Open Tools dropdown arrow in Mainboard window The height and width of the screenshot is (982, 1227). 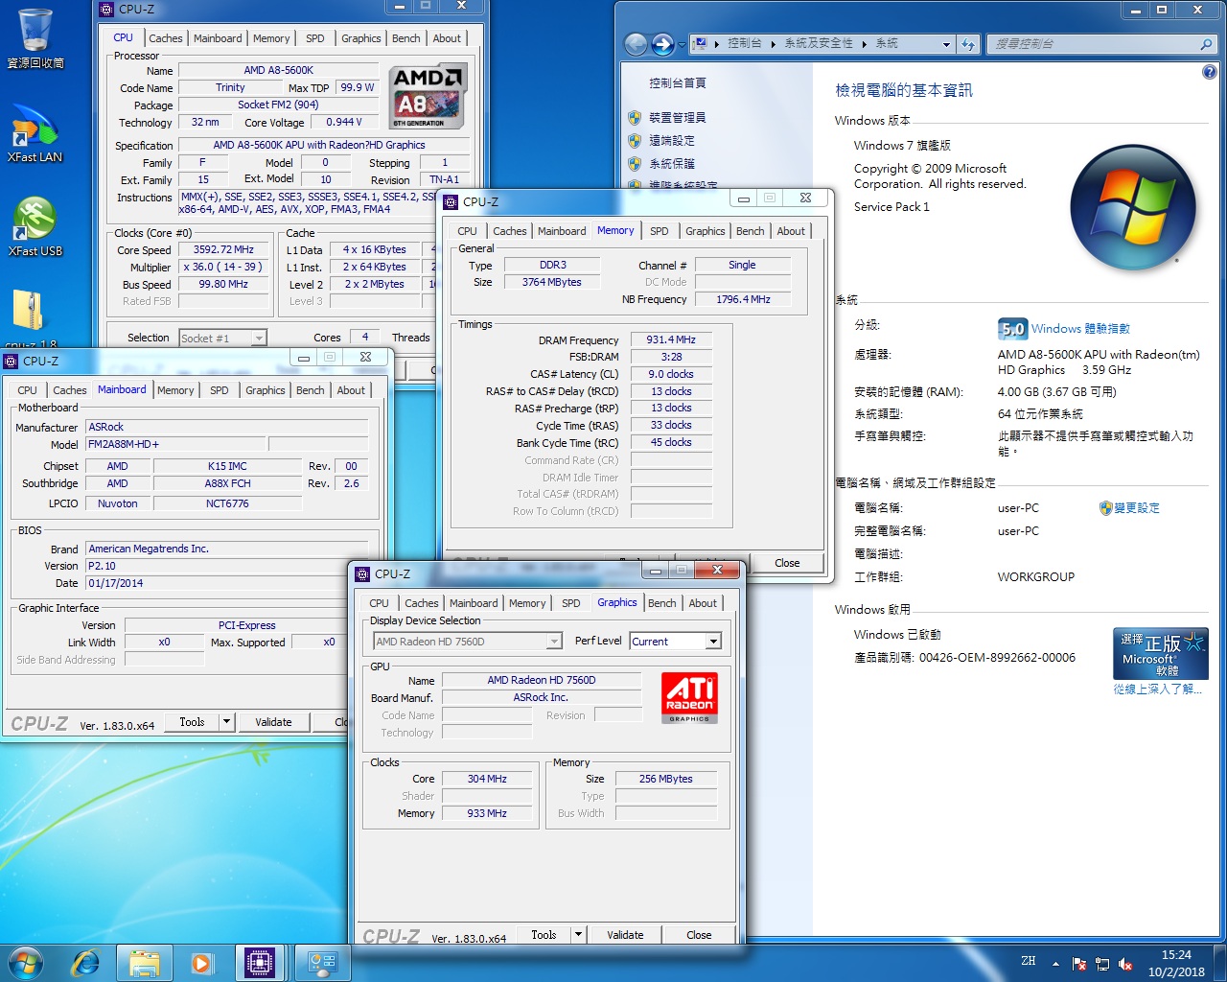point(226,722)
